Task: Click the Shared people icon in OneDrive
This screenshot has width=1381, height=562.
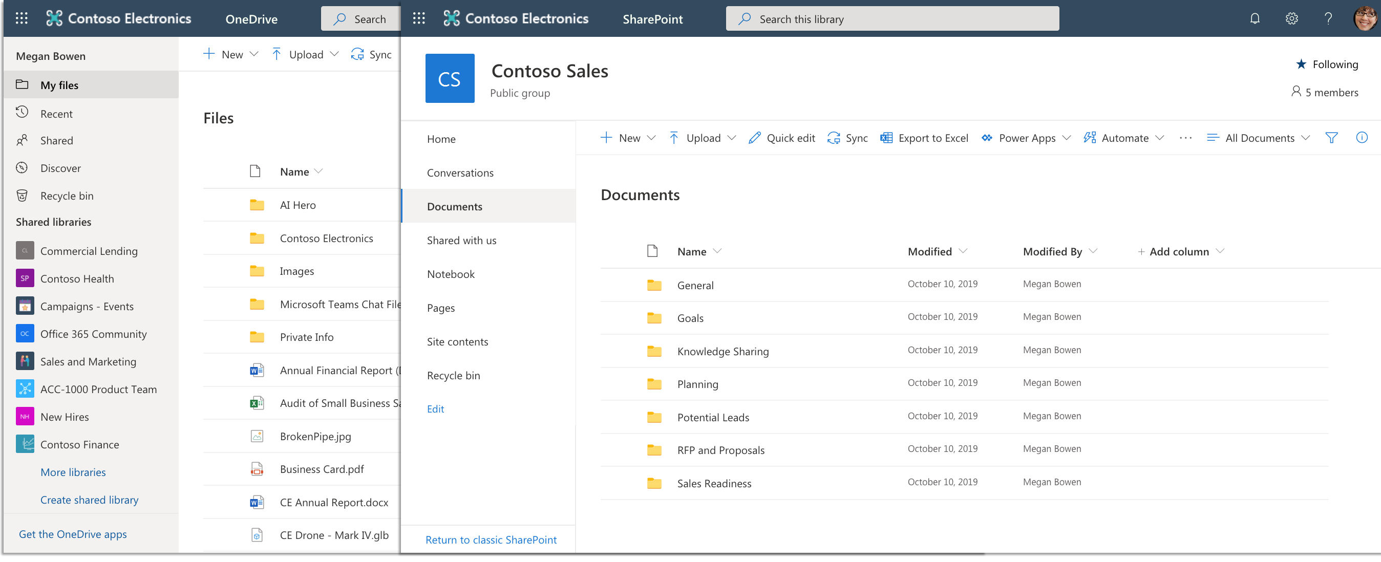Action: coord(22,140)
